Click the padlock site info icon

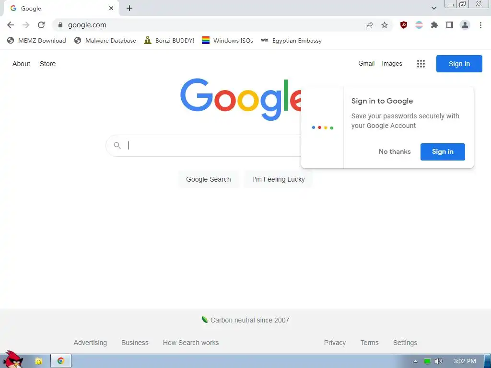[x=60, y=25]
